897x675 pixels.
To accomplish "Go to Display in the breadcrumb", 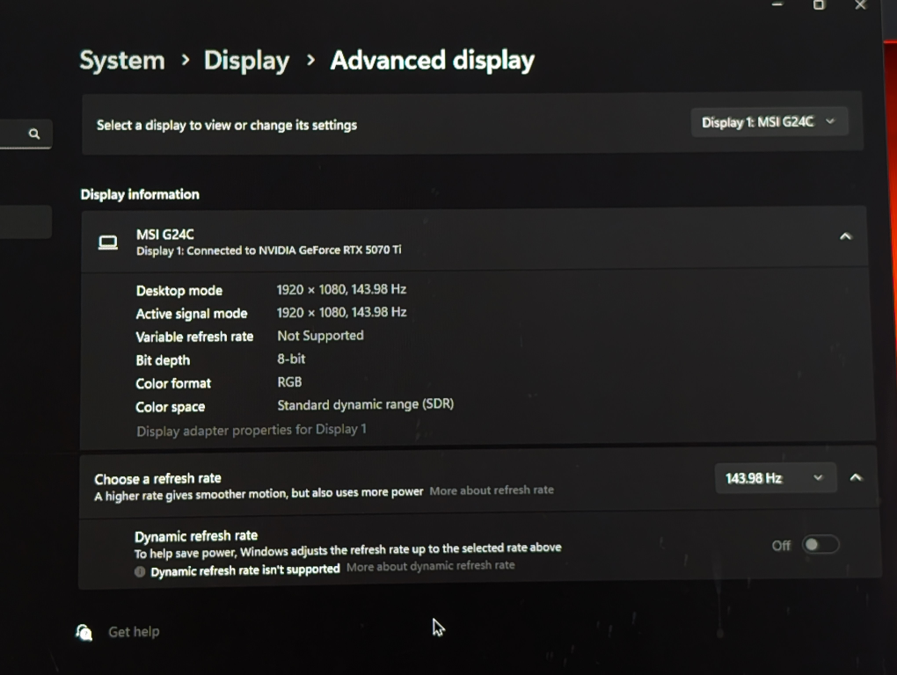I will click(x=246, y=61).
